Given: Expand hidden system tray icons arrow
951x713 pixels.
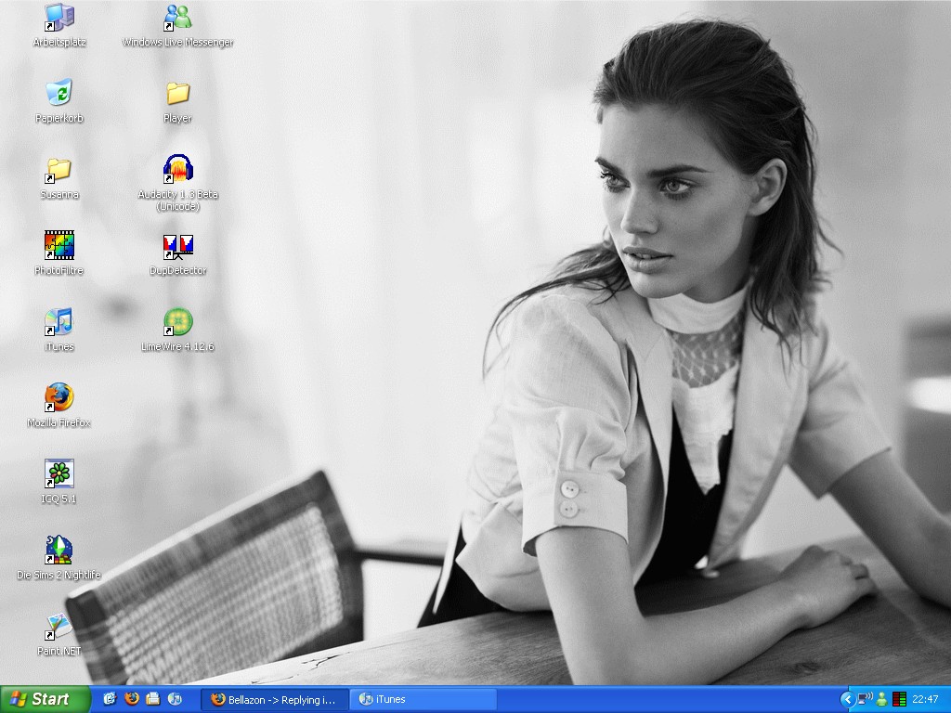Looking at the screenshot, I should 847,699.
